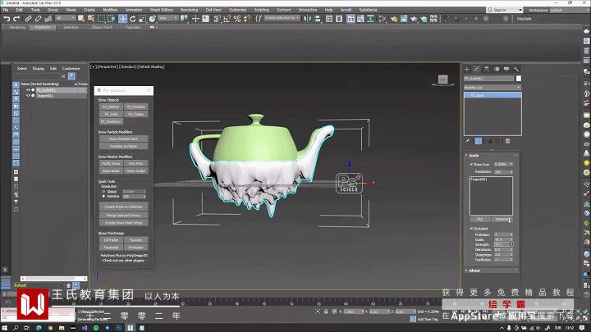
Task: Toggle the 3D Snaps icon
Action: (x=217, y=18)
